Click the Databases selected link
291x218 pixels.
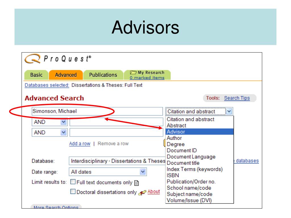coord(47,85)
